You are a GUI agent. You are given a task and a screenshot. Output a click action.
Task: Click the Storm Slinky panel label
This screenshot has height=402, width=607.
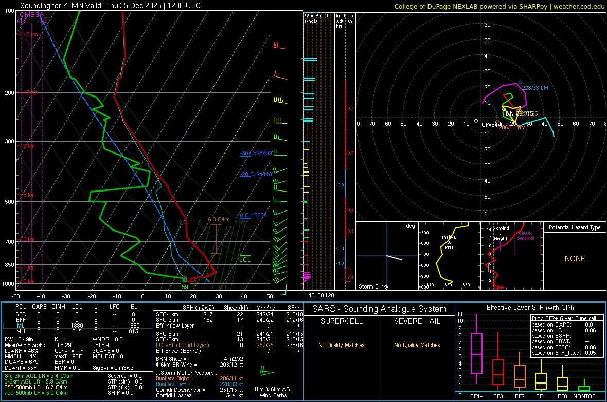coord(373,286)
